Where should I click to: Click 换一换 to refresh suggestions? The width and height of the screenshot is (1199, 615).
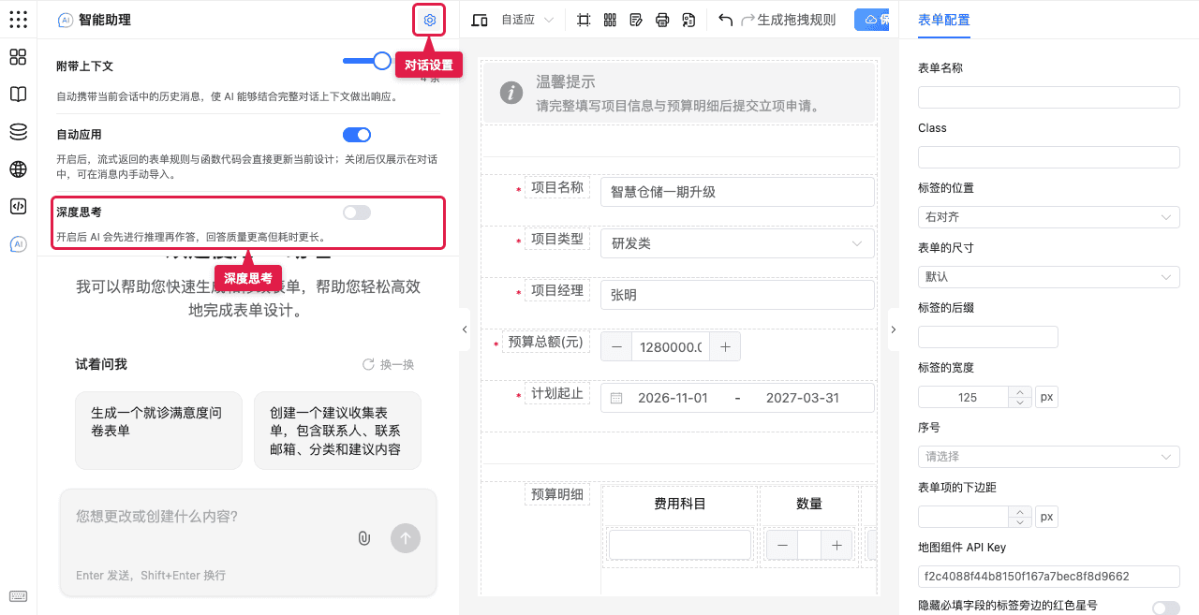[388, 364]
